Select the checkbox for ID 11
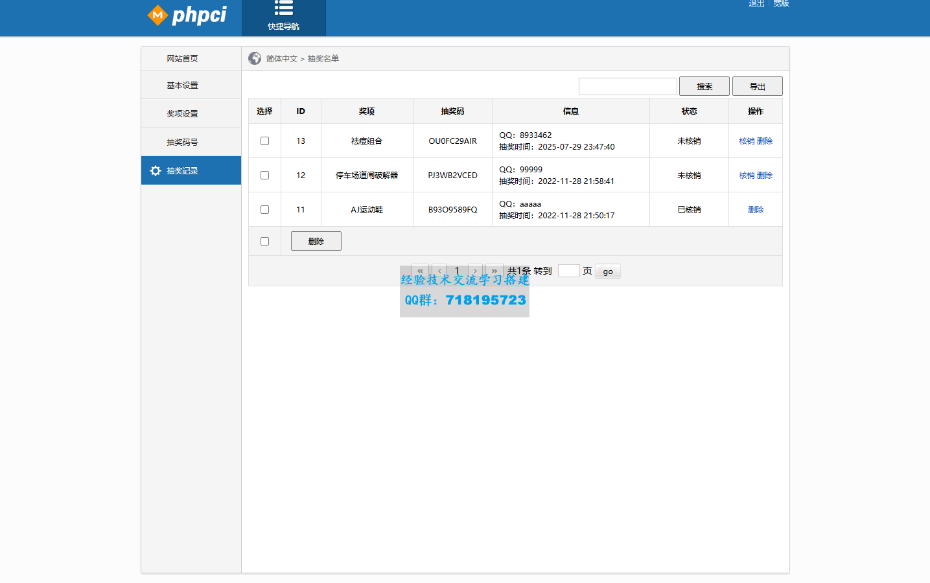Image resolution: width=930 pixels, height=583 pixels. pos(264,209)
